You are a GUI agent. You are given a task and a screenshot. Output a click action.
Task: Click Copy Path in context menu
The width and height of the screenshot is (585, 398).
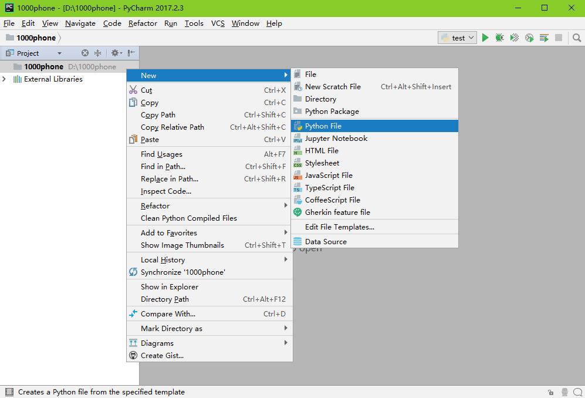[x=209, y=114]
